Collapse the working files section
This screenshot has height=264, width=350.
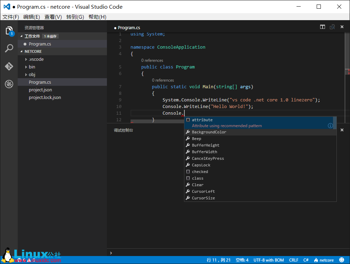click(x=22, y=36)
